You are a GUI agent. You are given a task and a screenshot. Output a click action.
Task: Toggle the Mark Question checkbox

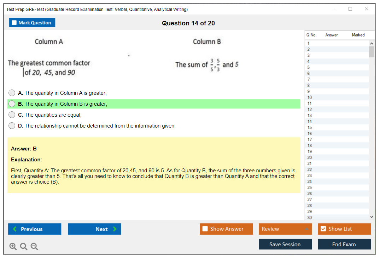[14, 23]
